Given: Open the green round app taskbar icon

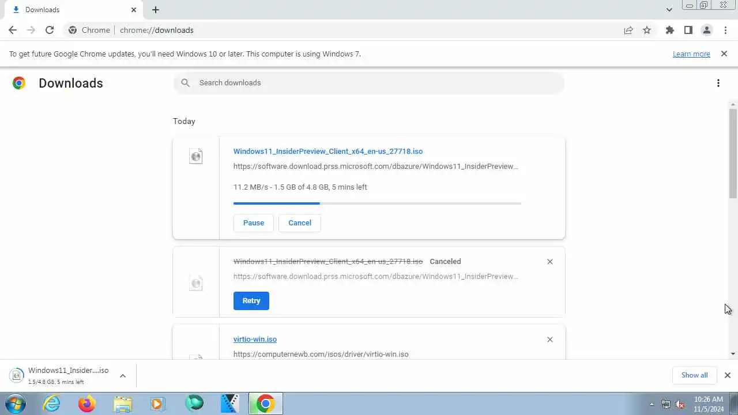Looking at the screenshot, I should click(194, 403).
